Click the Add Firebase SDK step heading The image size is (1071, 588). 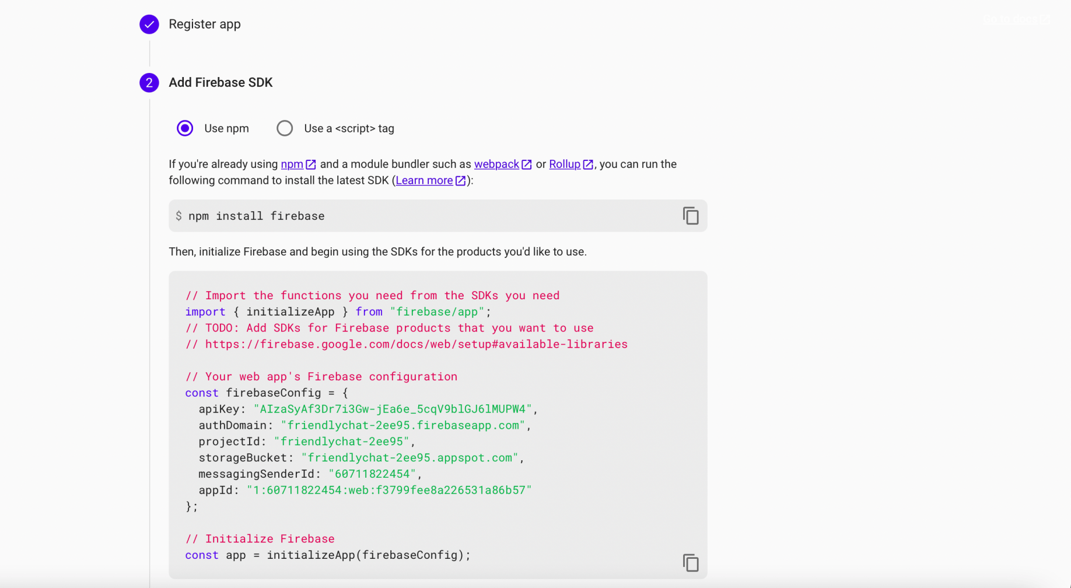[x=220, y=83]
